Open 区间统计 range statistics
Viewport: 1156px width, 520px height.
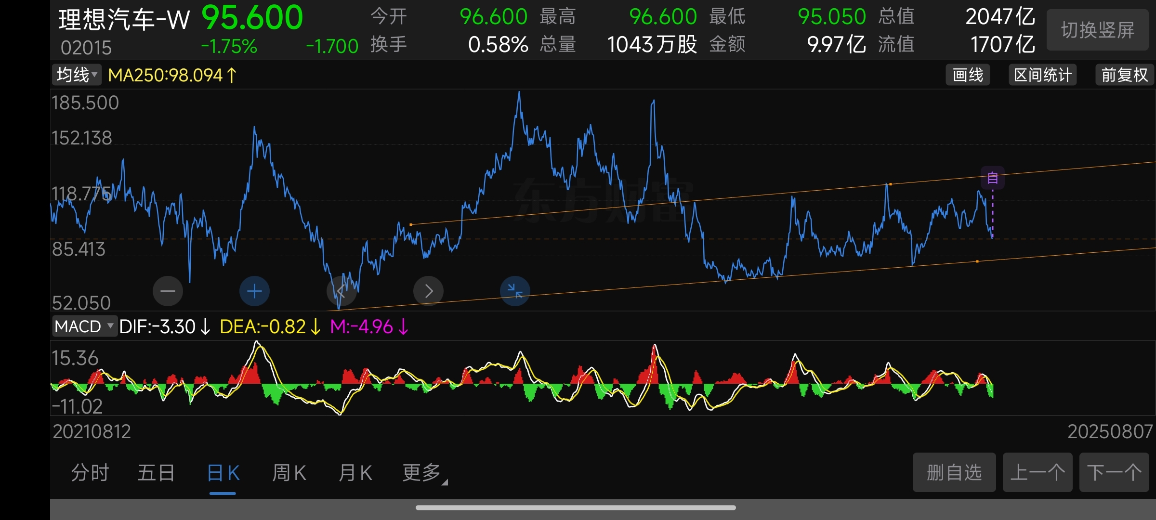(x=1043, y=75)
